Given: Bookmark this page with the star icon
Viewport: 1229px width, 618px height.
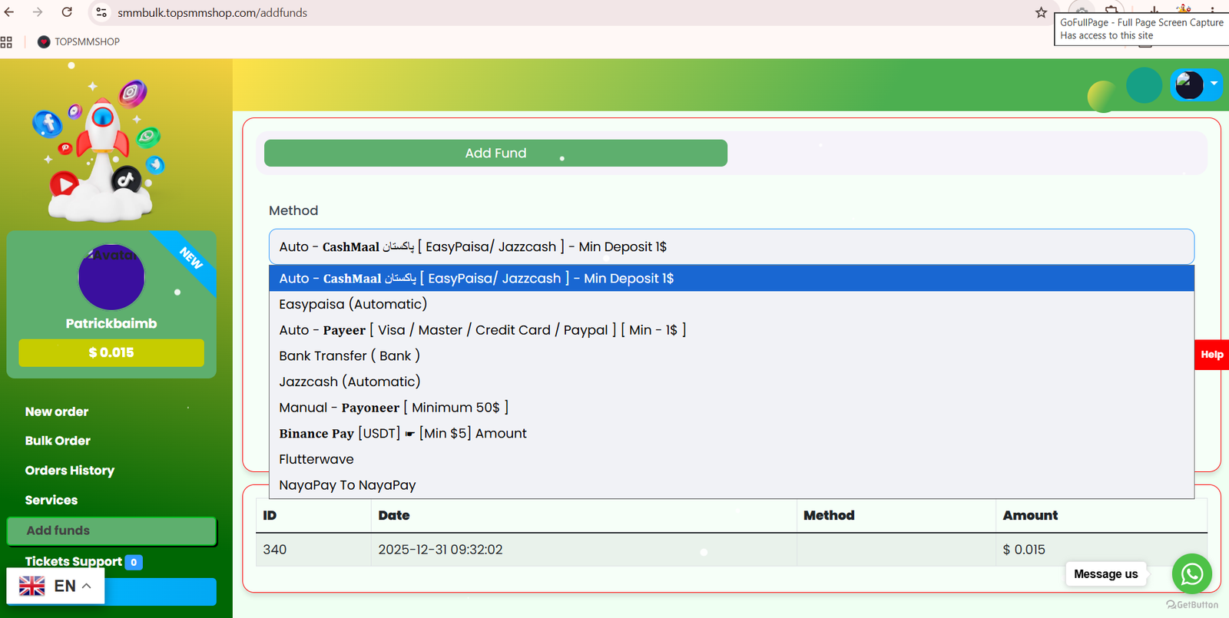Looking at the screenshot, I should coord(1041,12).
